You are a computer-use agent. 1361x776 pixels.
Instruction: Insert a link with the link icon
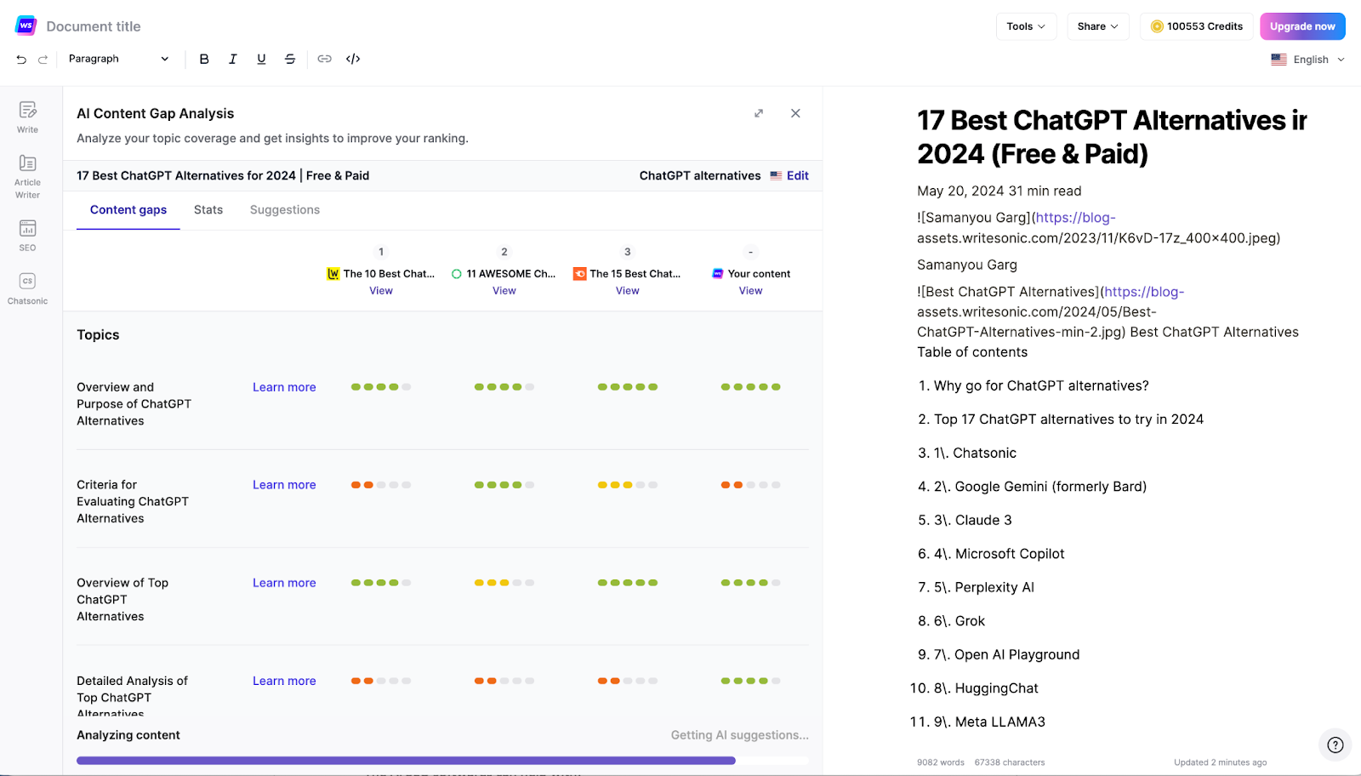tap(324, 59)
